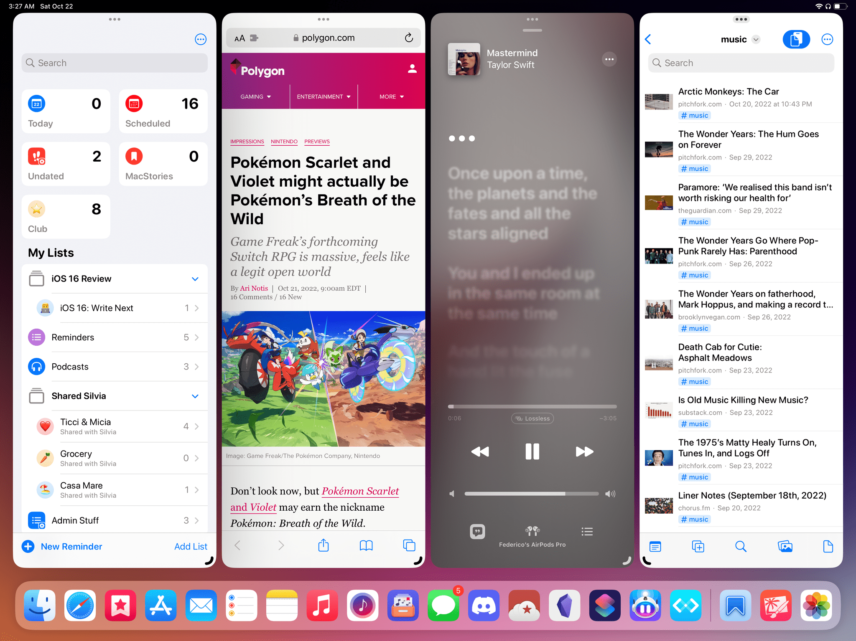Adjust volume slider in Music app
856x641 pixels.
click(531, 494)
